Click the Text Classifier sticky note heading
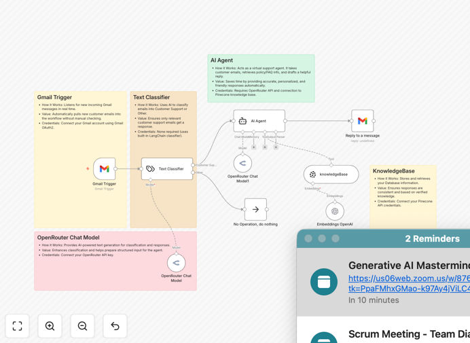This screenshot has height=343, width=470. [x=151, y=97]
